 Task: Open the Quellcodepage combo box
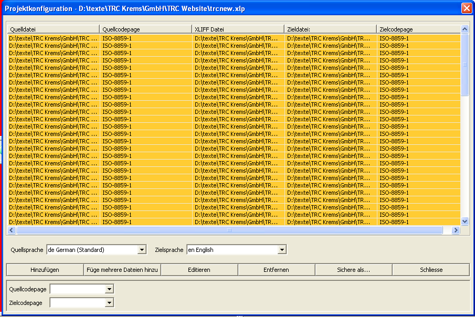point(109,289)
